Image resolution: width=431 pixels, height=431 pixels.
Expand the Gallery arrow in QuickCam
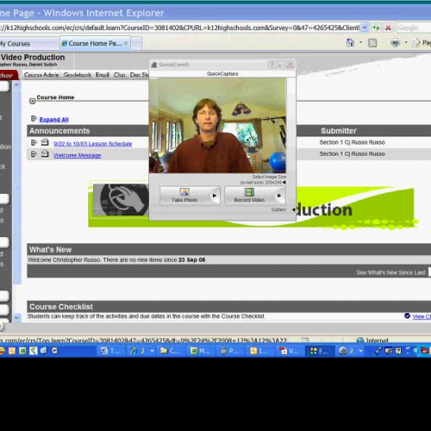[x=293, y=209]
